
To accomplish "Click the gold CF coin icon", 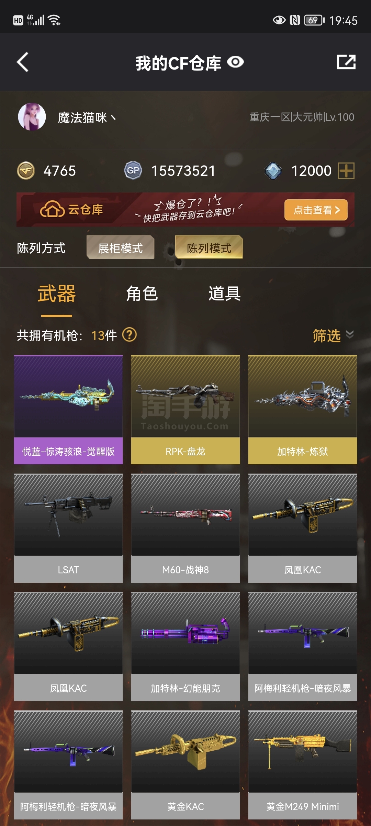I will [x=26, y=171].
